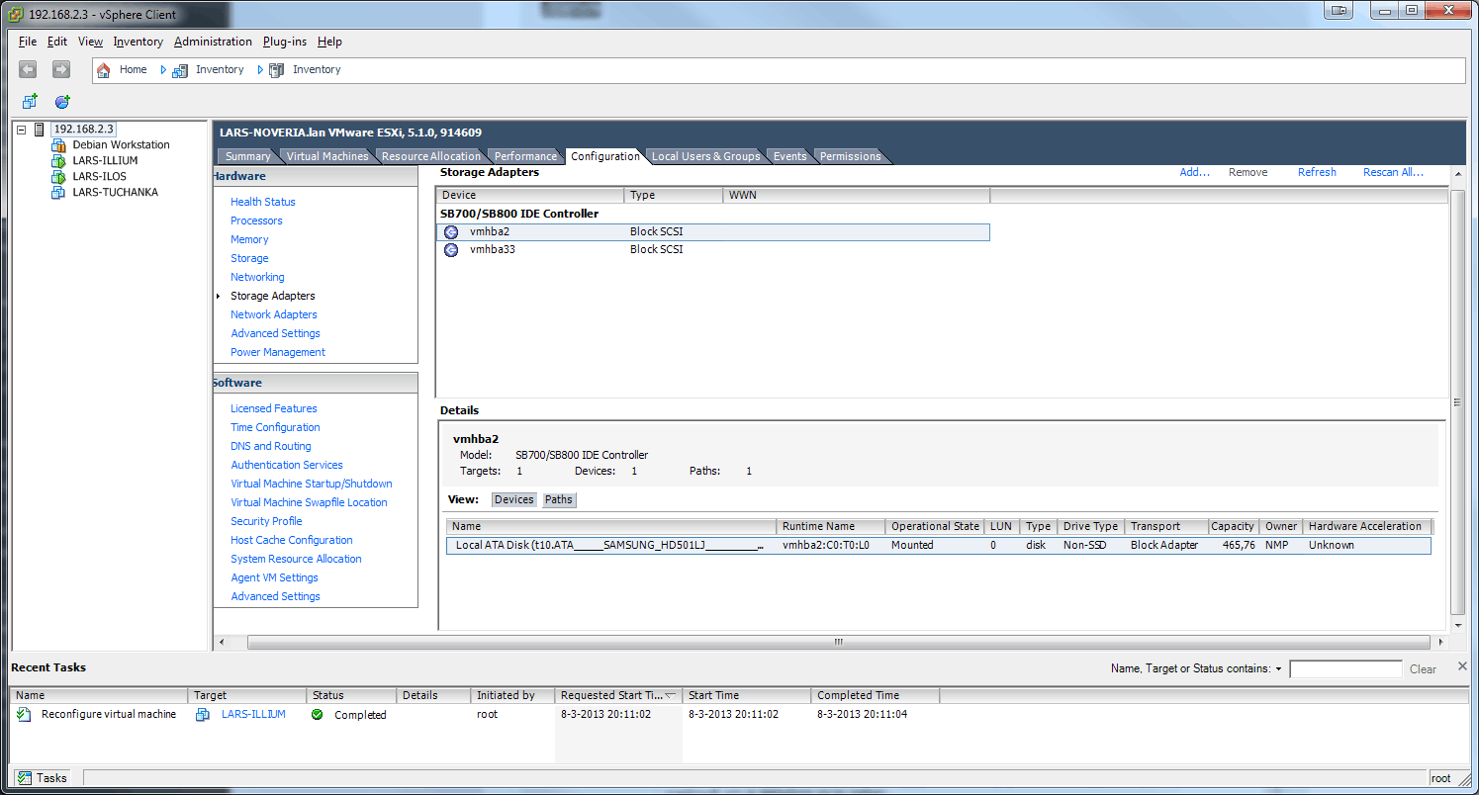This screenshot has width=1479, height=795.
Task: Open the Name, Target or Status filter dropdown
Action: (1278, 669)
